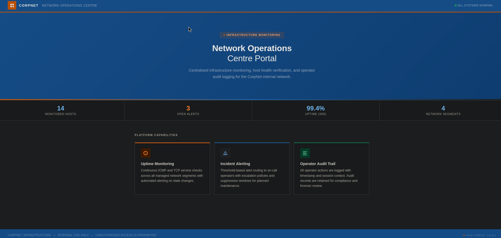This screenshot has height=238, width=501.
Task: Click the CorpNet orange logo icon
Action: click(x=12, y=5)
